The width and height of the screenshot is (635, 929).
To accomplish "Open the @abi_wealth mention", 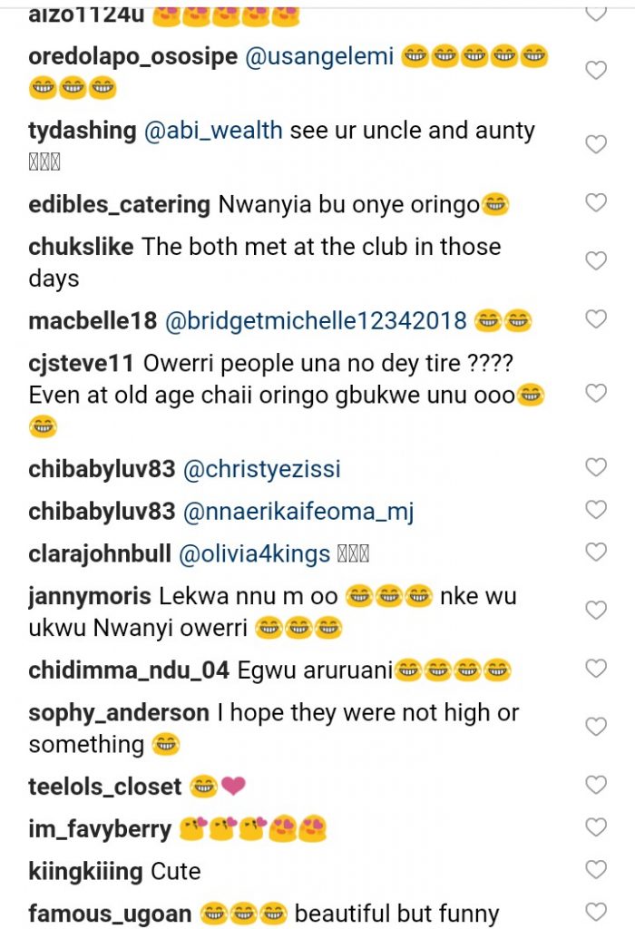I will point(213,131).
